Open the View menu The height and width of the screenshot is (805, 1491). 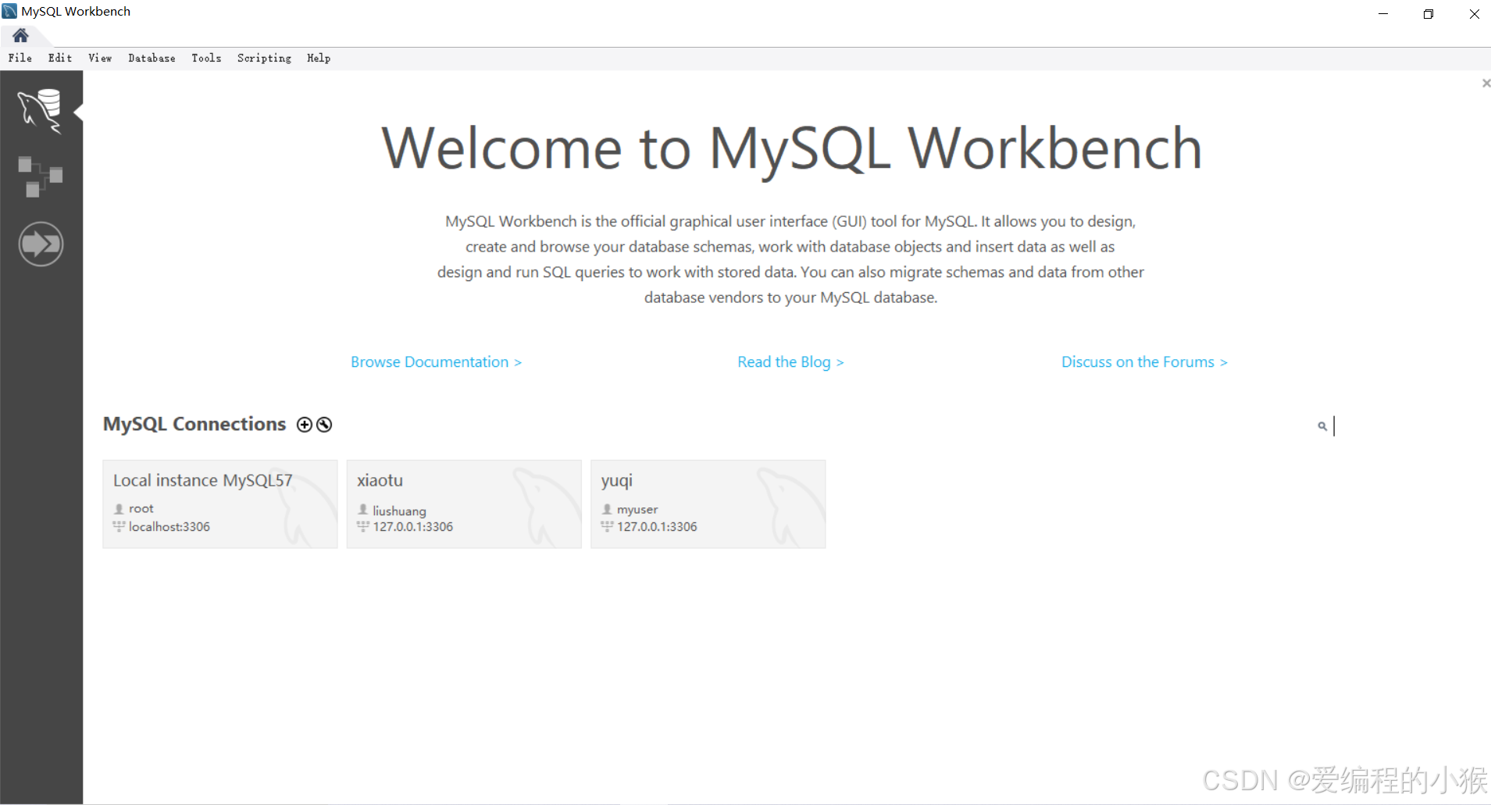point(100,58)
